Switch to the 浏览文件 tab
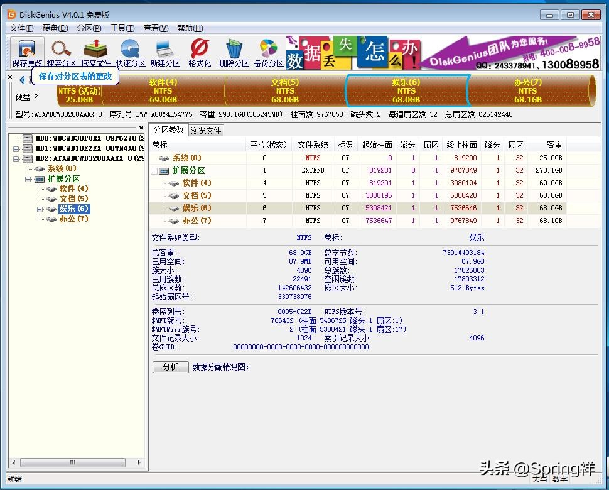609x490 pixels. [x=207, y=130]
